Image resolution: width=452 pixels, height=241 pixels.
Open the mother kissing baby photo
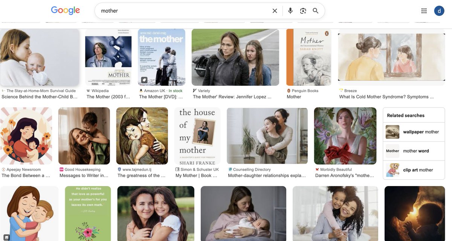click(x=40, y=57)
